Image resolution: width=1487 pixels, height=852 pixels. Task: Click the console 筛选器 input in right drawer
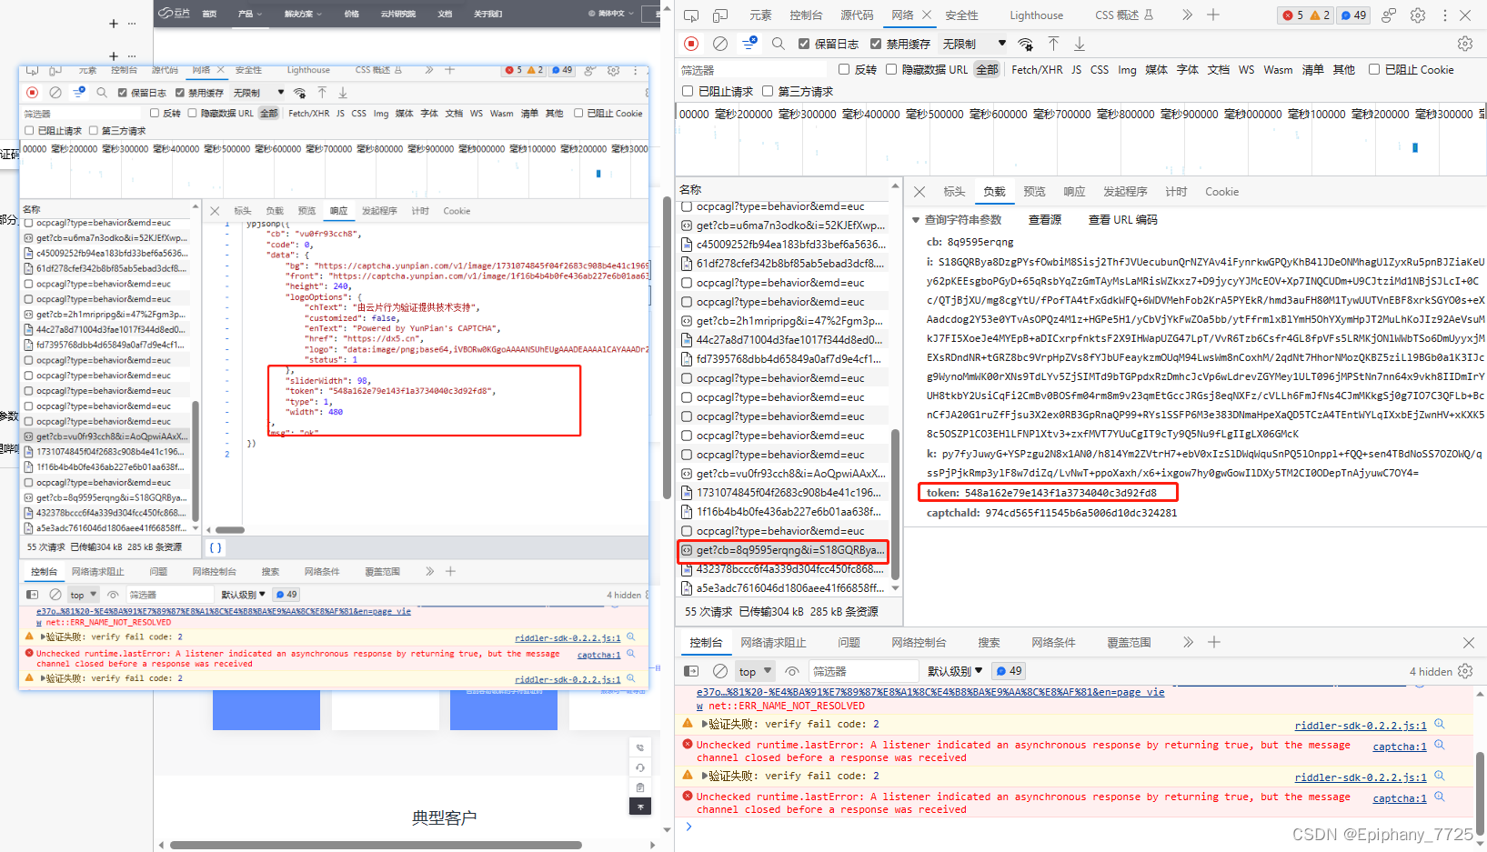(x=864, y=671)
